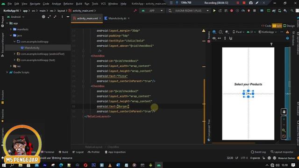
Task: Click the Select Opened File target icon
Action: pos(43,17)
